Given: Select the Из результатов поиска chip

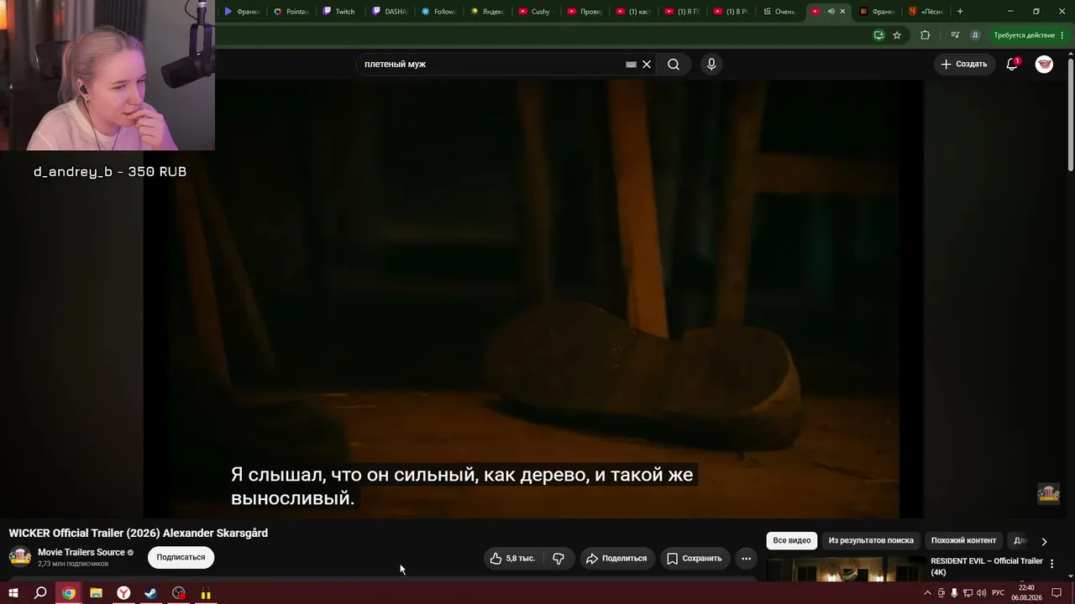Looking at the screenshot, I should click(x=871, y=541).
